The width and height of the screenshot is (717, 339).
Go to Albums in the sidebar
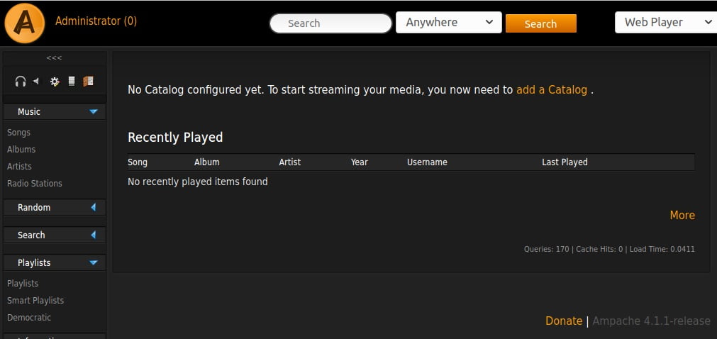(x=21, y=150)
